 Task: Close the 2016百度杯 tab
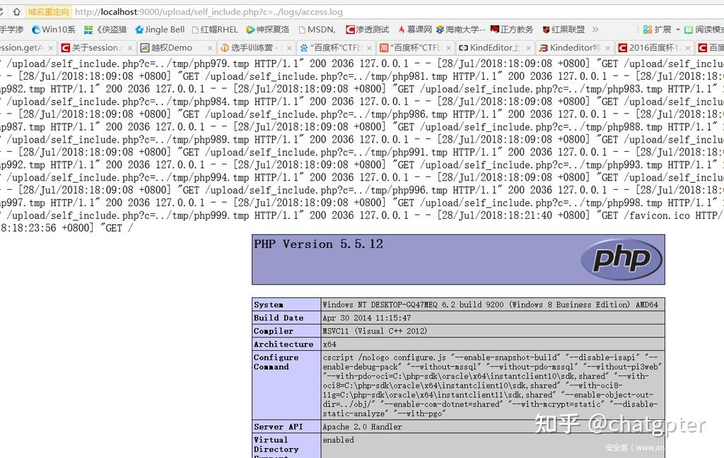(687, 48)
